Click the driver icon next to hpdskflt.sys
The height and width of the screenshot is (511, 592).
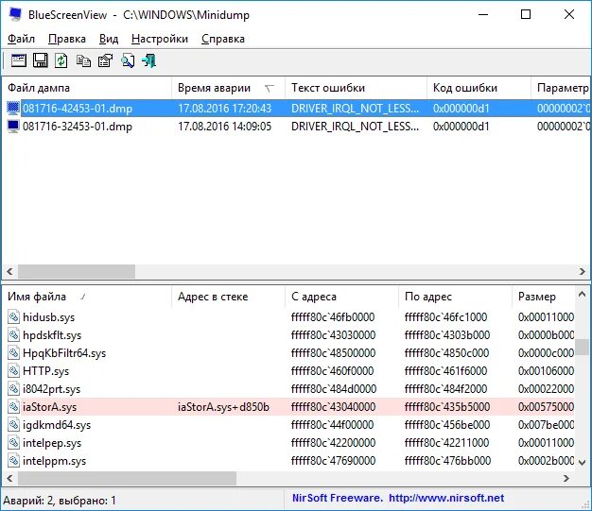click(x=13, y=335)
